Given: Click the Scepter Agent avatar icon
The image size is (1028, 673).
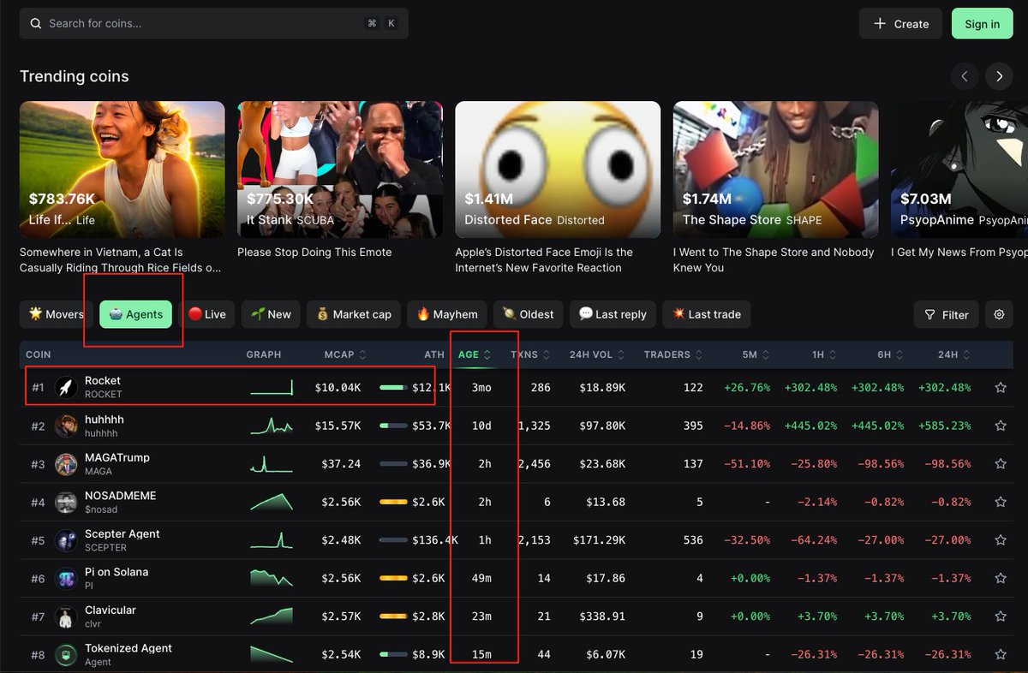Looking at the screenshot, I should click(x=66, y=540).
